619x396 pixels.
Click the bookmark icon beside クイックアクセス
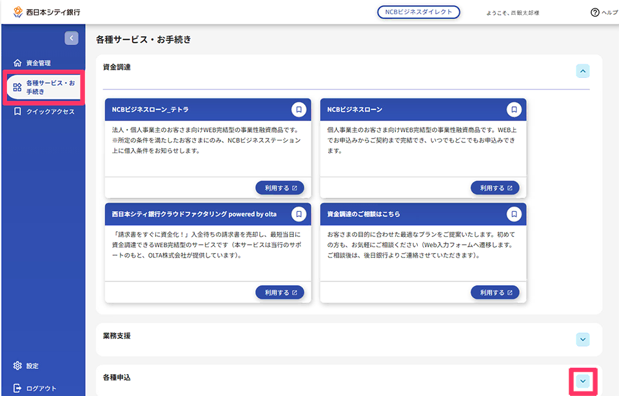click(x=17, y=111)
